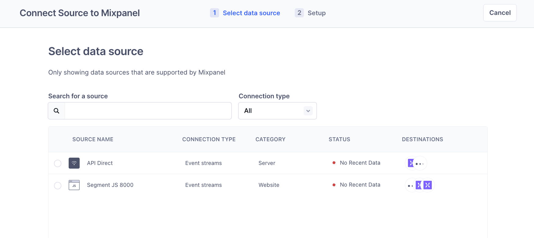Select the API Direct radio button

point(58,163)
